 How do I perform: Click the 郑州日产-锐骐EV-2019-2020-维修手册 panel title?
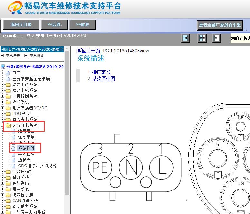tap(32, 49)
